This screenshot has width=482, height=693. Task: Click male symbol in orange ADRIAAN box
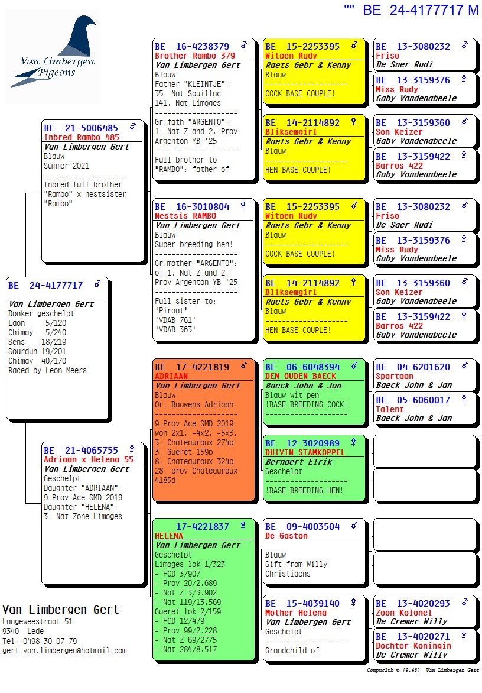243,366
